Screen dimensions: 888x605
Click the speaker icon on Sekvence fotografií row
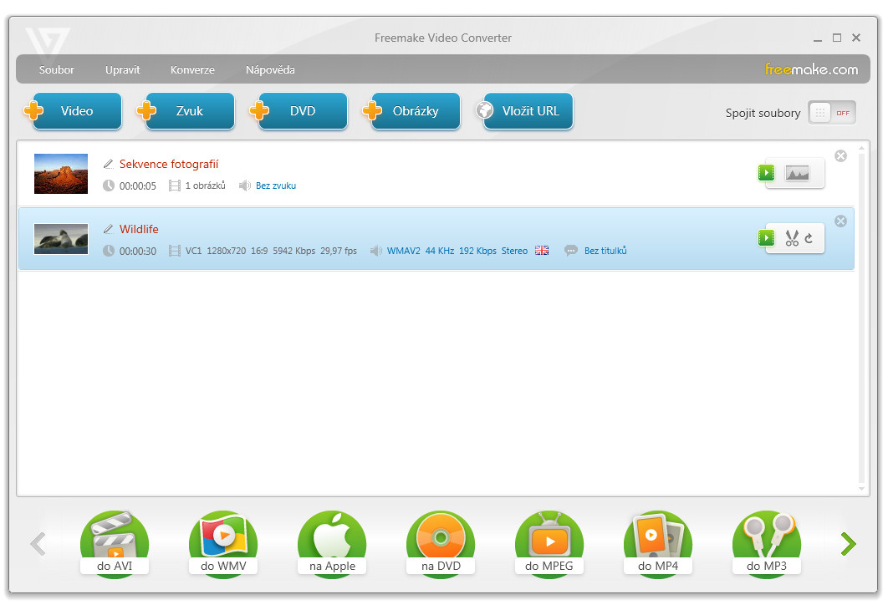tap(244, 185)
